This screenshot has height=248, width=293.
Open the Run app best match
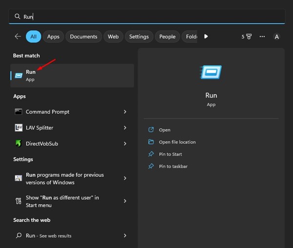tap(72, 76)
